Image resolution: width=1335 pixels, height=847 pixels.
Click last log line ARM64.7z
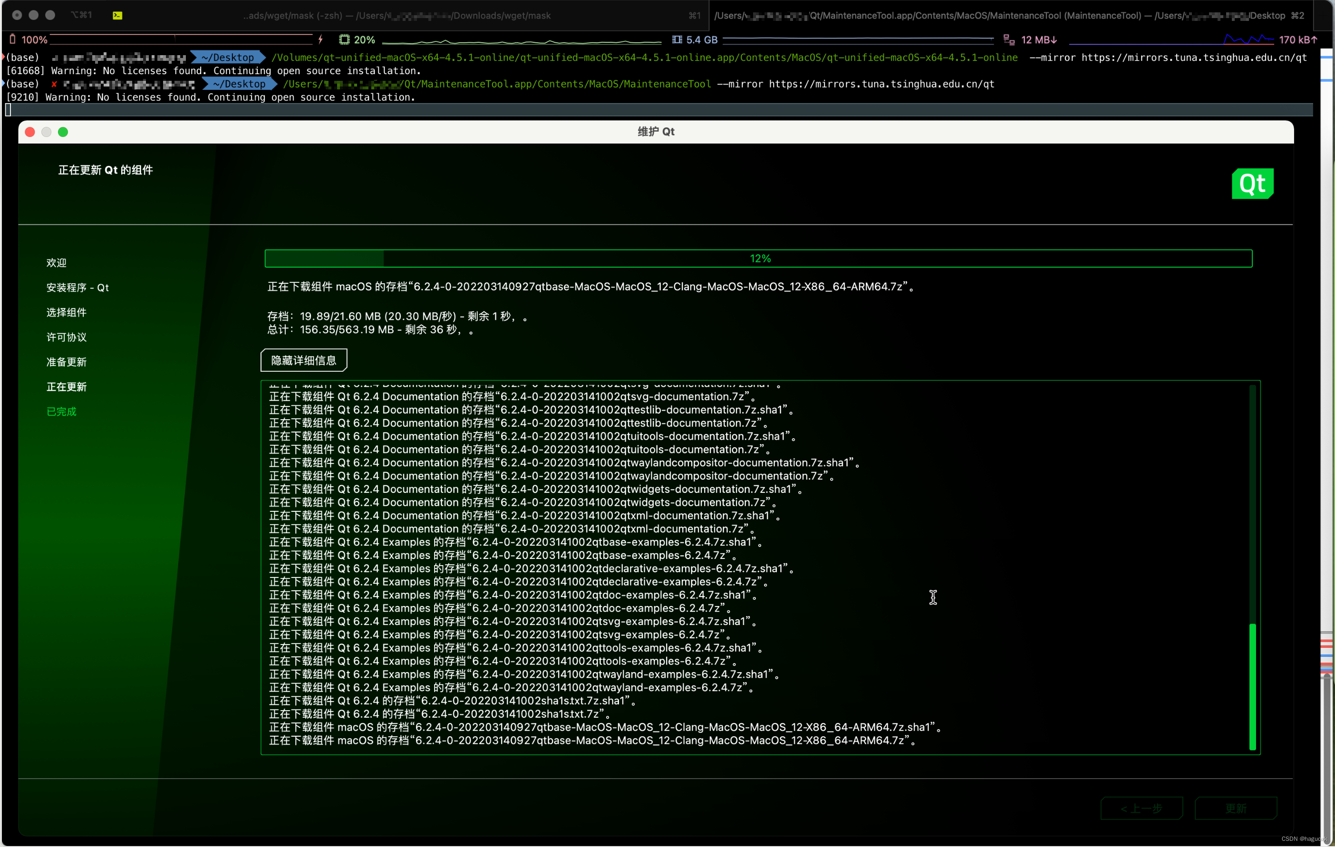point(593,741)
